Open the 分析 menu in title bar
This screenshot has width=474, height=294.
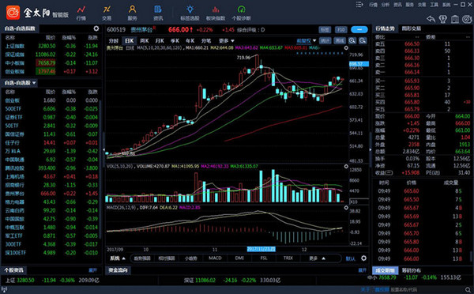click(386, 5)
